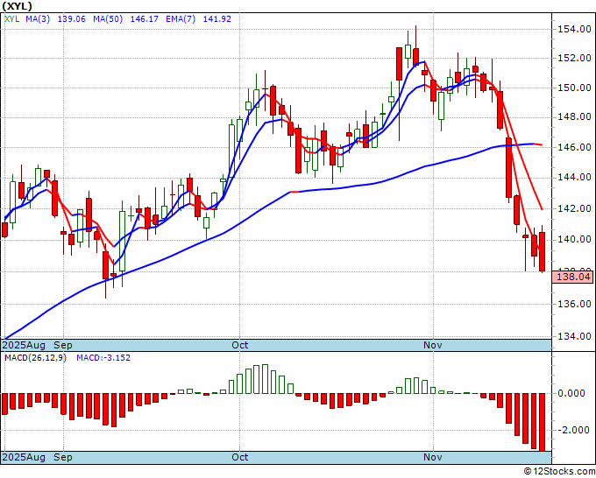Click Nov label on price chart axis

pyautogui.click(x=433, y=345)
